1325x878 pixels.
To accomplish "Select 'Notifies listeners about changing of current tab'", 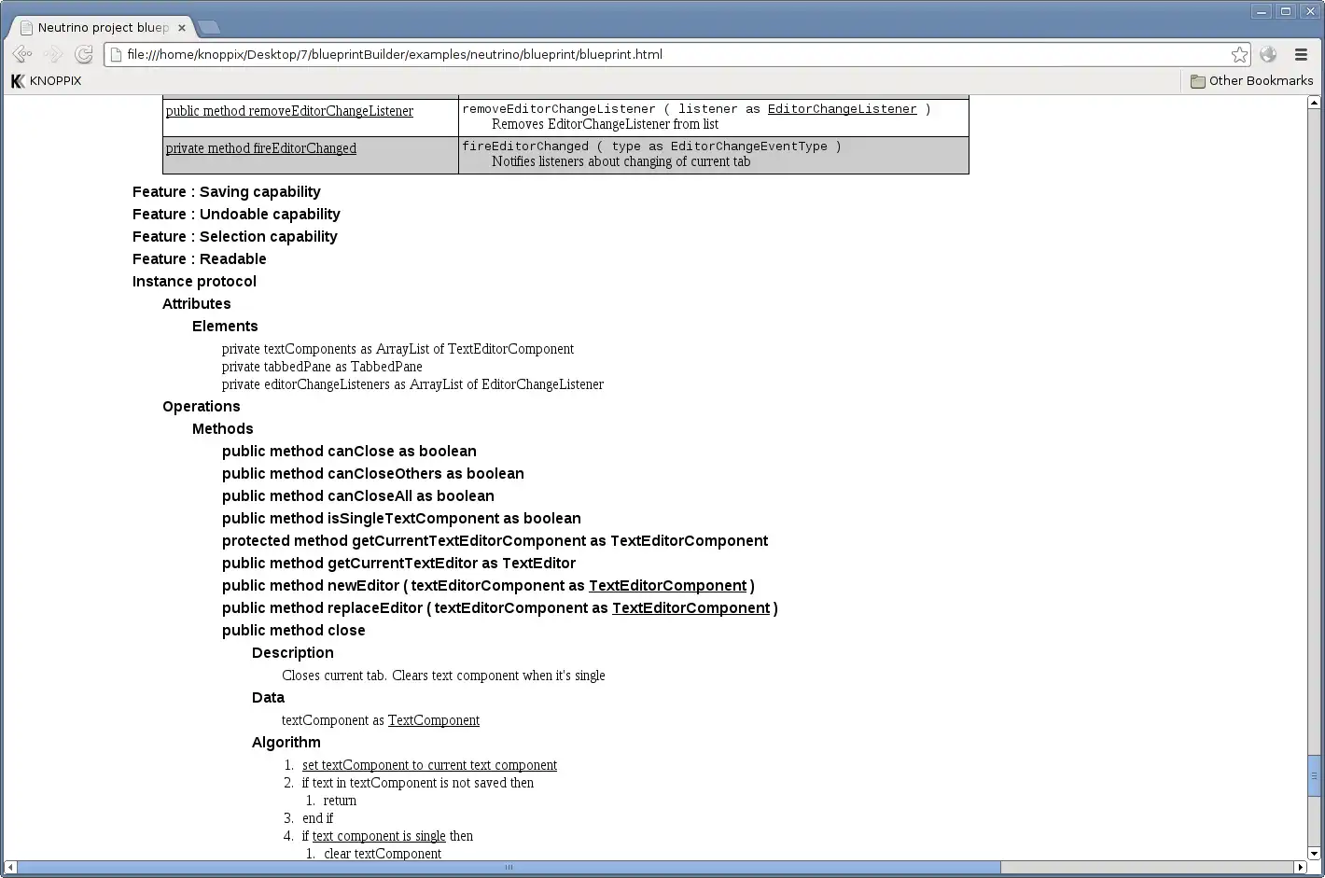I will [621, 161].
